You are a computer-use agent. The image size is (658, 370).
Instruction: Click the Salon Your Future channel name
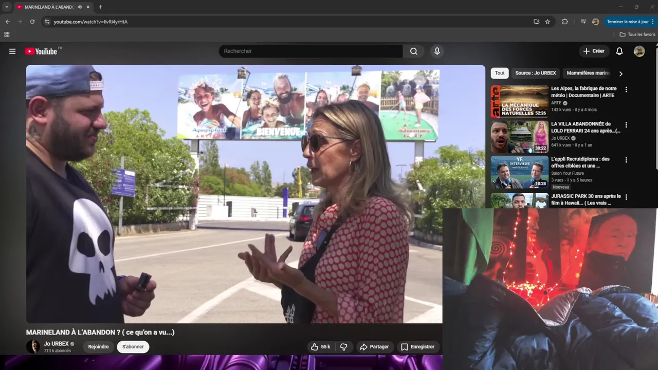coord(568,173)
